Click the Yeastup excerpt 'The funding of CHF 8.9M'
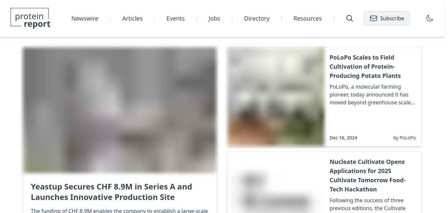 119,210
